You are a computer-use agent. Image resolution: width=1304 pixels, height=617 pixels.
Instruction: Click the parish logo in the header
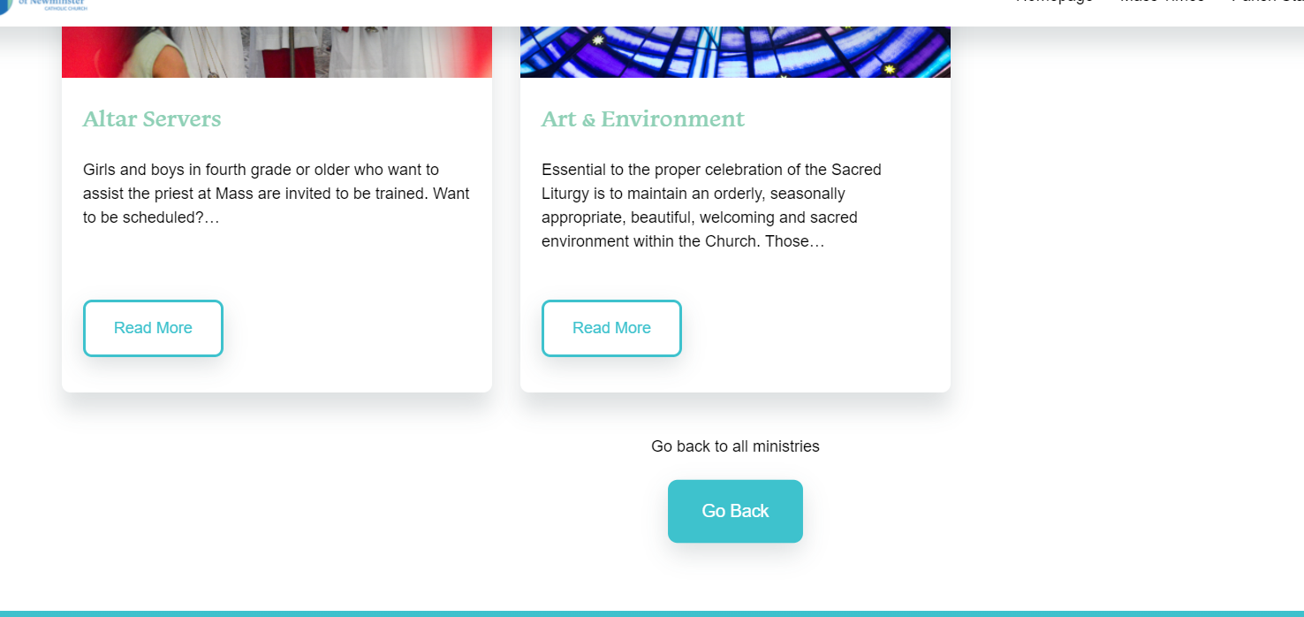[x=44, y=4]
